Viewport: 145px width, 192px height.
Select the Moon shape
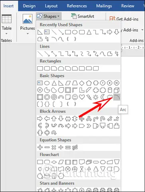click(103, 97)
